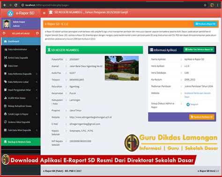Click the browser forward arrow
Screen dimensions: 222x177
pos(10,5)
